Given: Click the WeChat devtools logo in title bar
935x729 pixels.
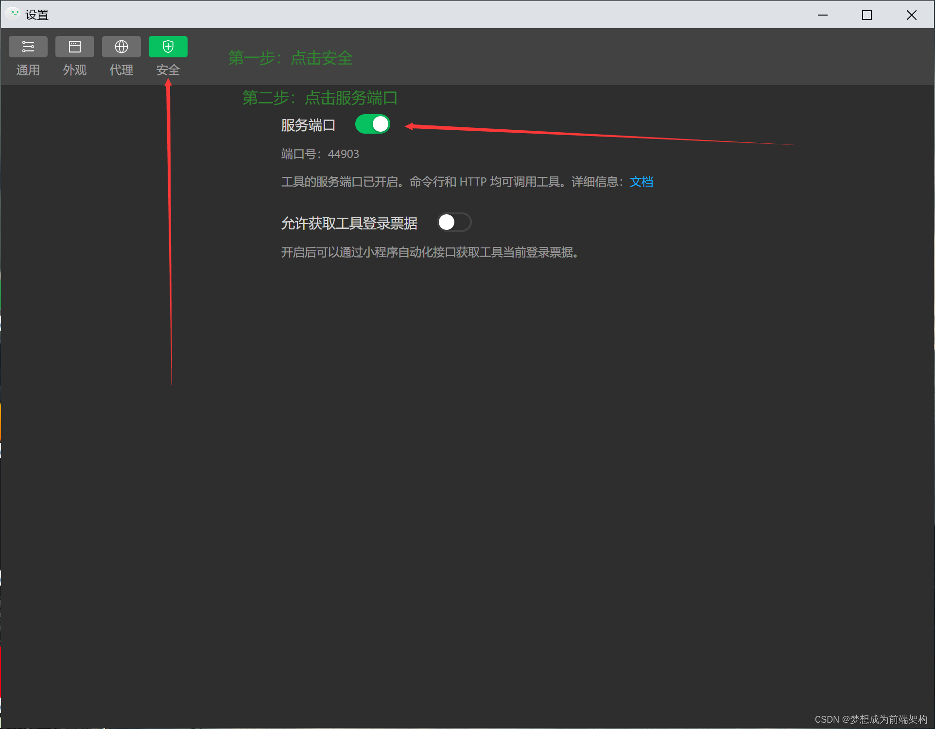Looking at the screenshot, I should click(x=13, y=14).
